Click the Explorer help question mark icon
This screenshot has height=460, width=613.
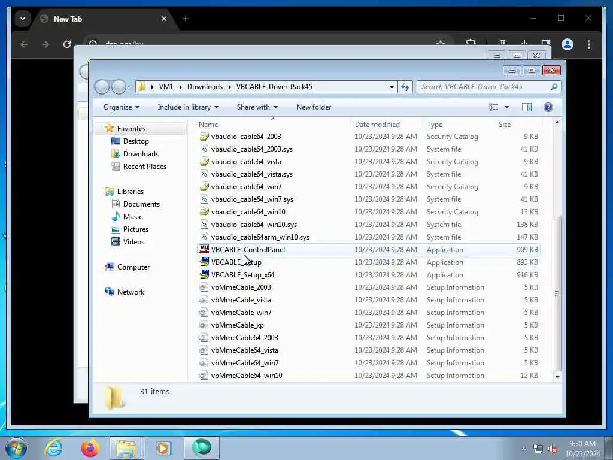548,107
